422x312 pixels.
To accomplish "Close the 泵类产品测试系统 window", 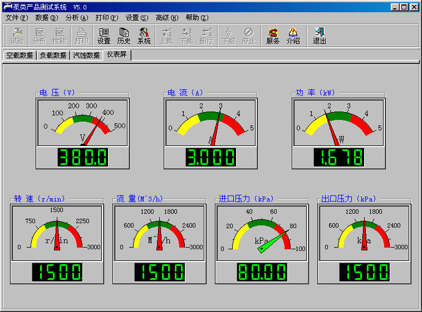I will (x=414, y=7).
